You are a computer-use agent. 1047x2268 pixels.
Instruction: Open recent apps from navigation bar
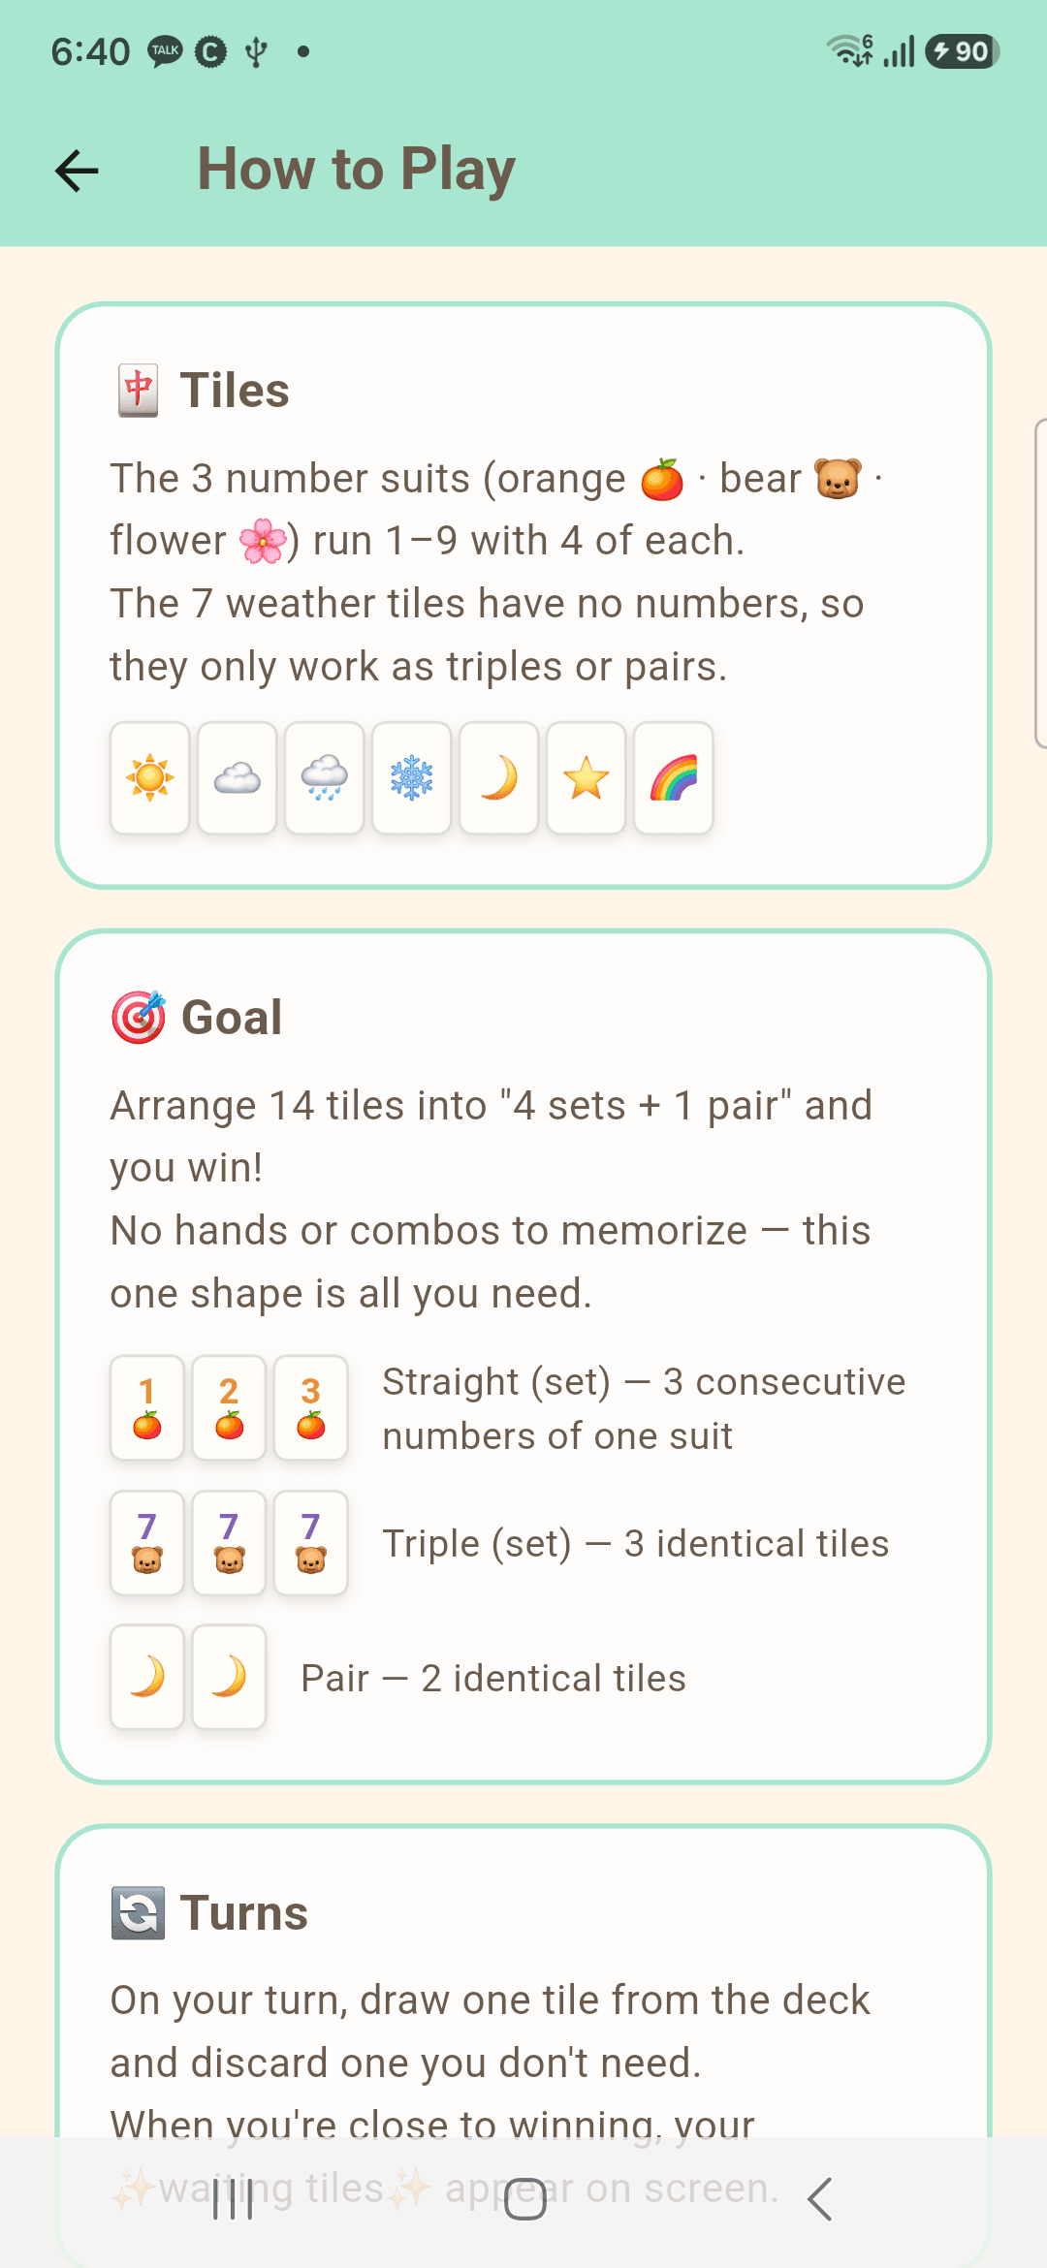click(233, 2198)
